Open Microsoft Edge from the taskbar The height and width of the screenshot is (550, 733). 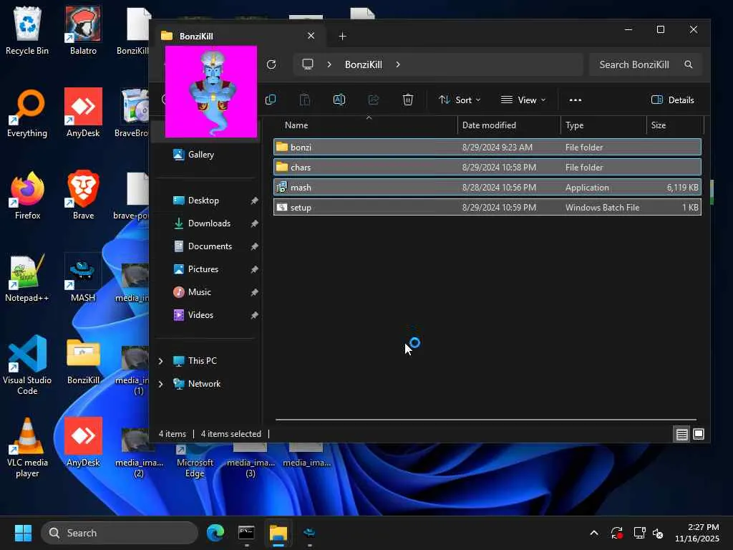pos(215,533)
